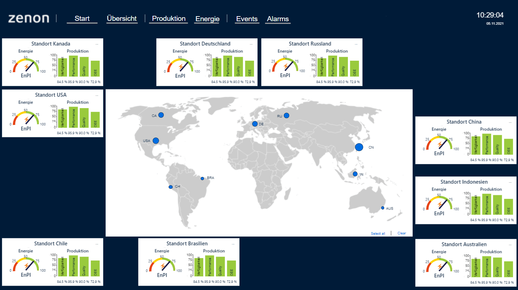Select the Chile CH map marker
The height and width of the screenshot is (290, 518).
tap(171, 187)
